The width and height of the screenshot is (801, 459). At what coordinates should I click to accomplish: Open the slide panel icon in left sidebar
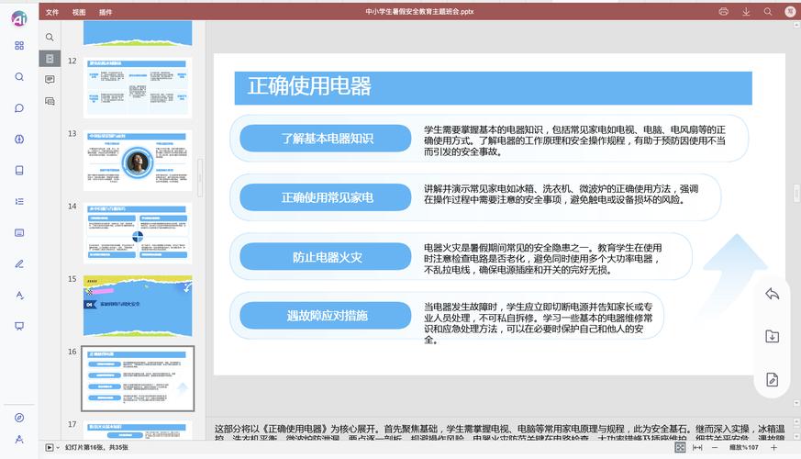(x=19, y=232)
